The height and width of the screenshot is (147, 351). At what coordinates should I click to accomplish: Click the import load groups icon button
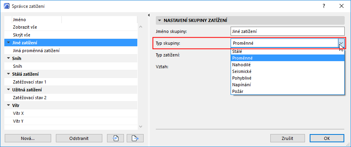116,138
